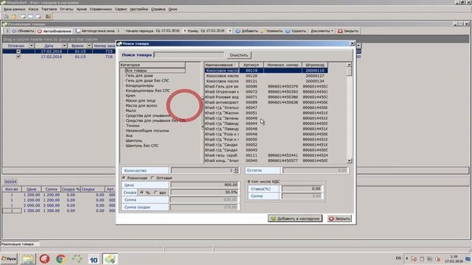Open the Настройка menu
The image size is (472, 265).
(x=139, y=10)
